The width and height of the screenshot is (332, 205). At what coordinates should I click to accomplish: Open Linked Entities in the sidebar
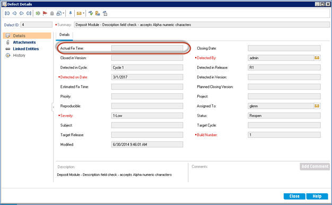[x=26, y=49]
